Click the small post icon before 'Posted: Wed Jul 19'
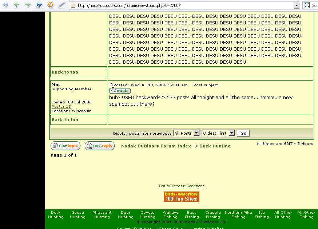 pyautogui.click(x=111, y=85)
